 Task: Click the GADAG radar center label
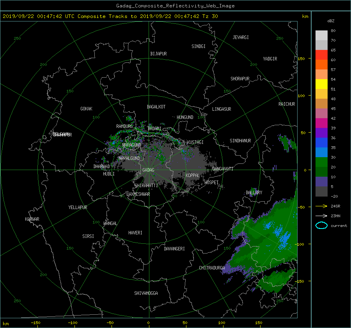pyautogui.click(x=149, y=170)
